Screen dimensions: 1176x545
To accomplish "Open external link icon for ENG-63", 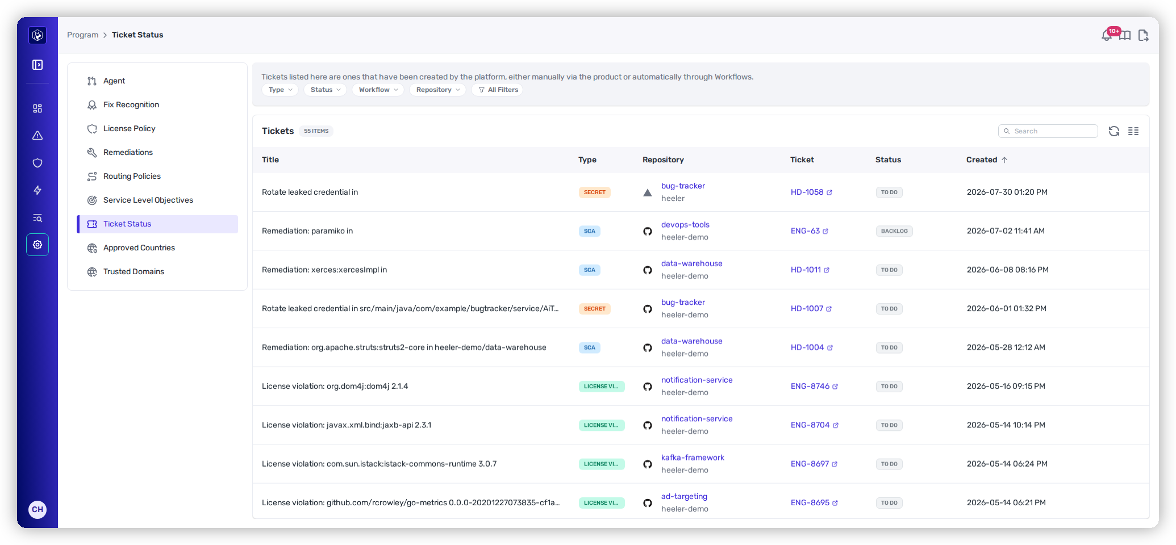I will coord(825,231).
